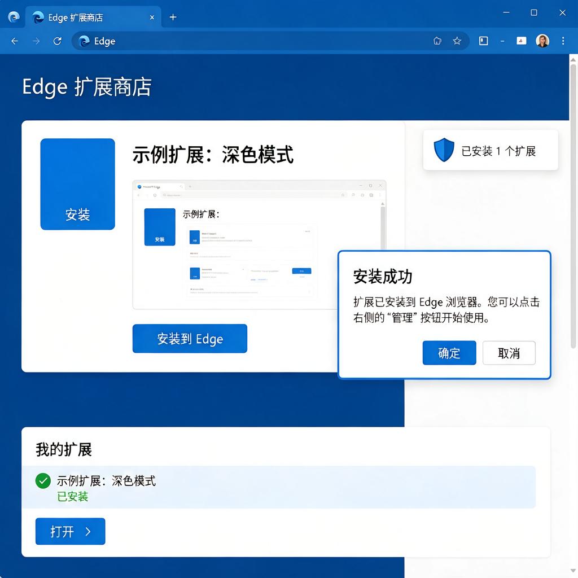Minimize the browser window

point(506,12)
